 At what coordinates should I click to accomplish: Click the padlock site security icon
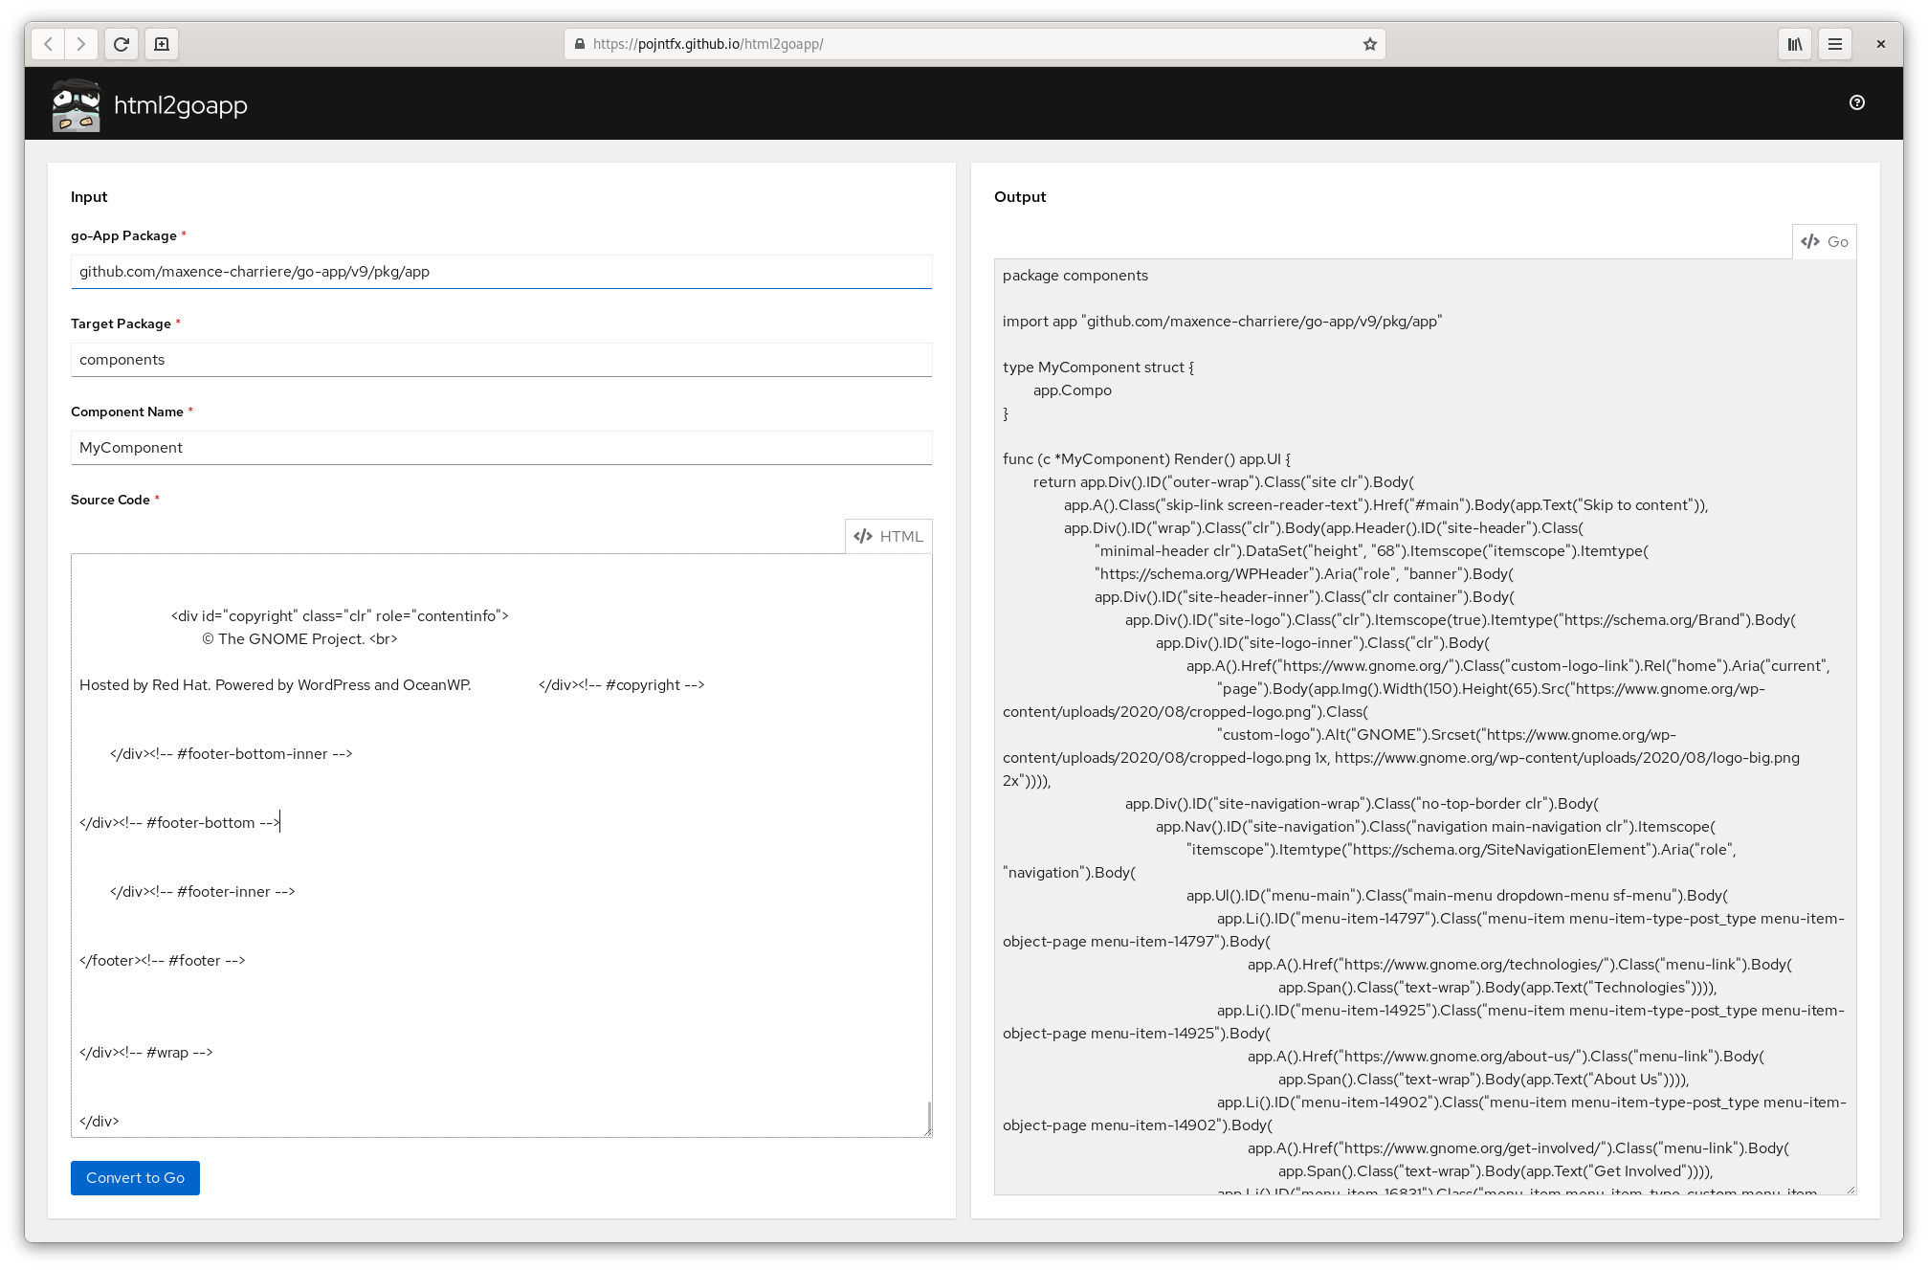(579, 44)
